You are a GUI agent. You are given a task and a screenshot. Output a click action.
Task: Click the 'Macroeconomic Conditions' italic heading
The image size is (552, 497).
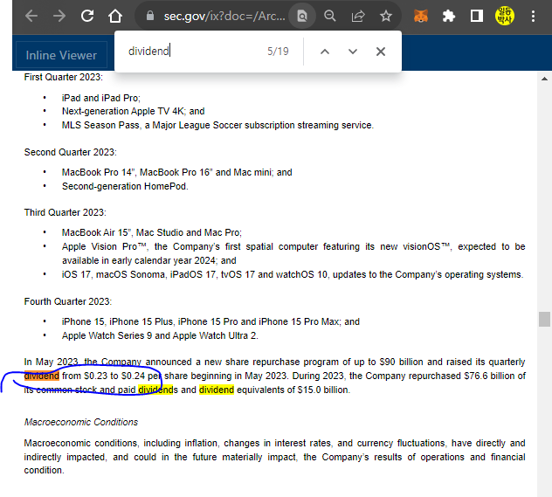tap(81, 422)
